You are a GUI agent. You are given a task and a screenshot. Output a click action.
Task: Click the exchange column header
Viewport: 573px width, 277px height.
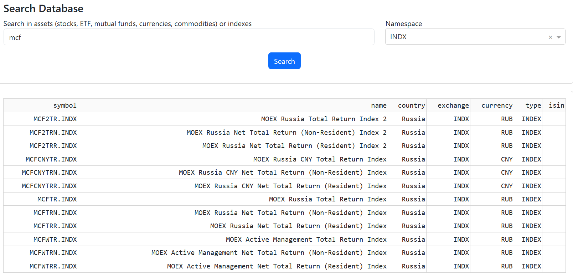click(453, 106)
